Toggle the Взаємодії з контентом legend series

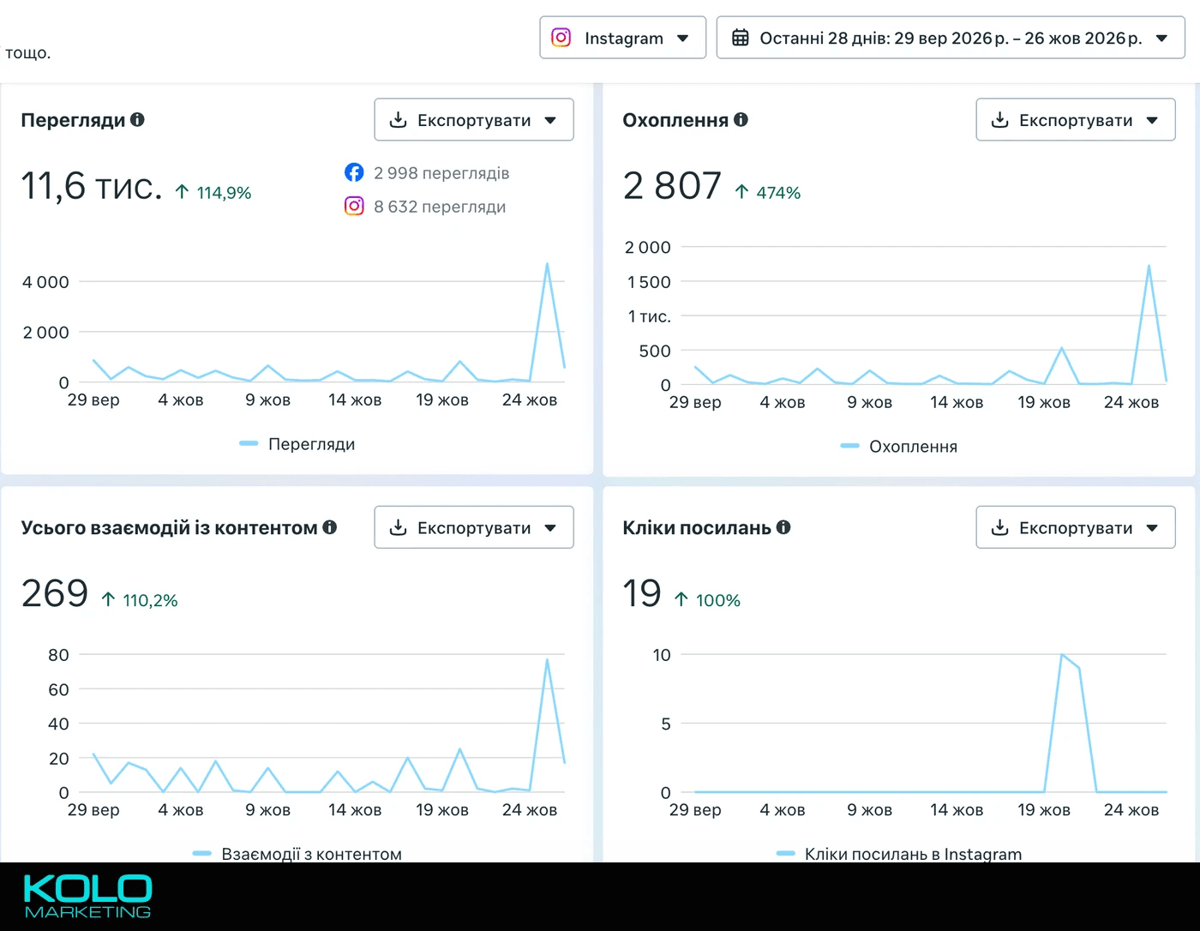click(x=297, y=854)
